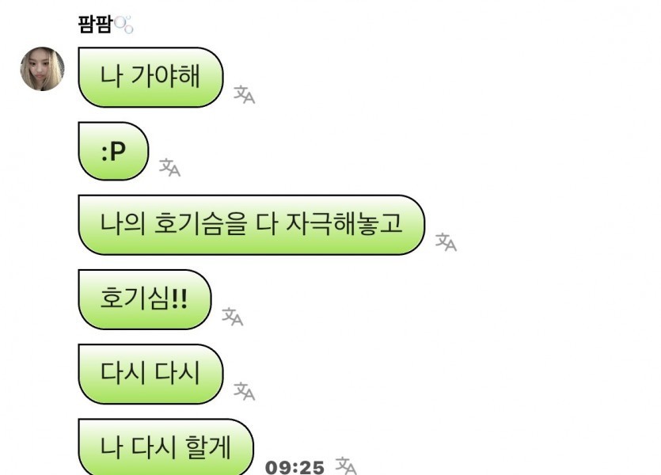The height and width of the screenshot is (475, 661).
Task: Open the profile via the name 팜팜
Action: 95,25
